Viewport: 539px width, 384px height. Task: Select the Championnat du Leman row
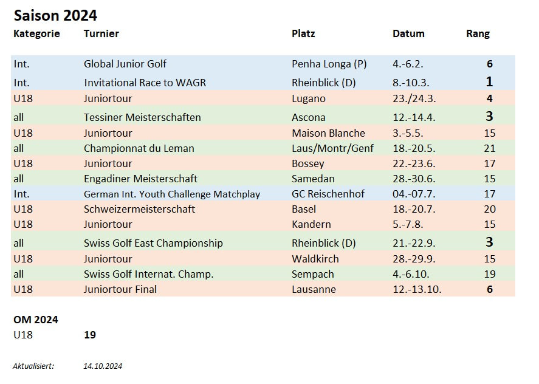[263, 148]
